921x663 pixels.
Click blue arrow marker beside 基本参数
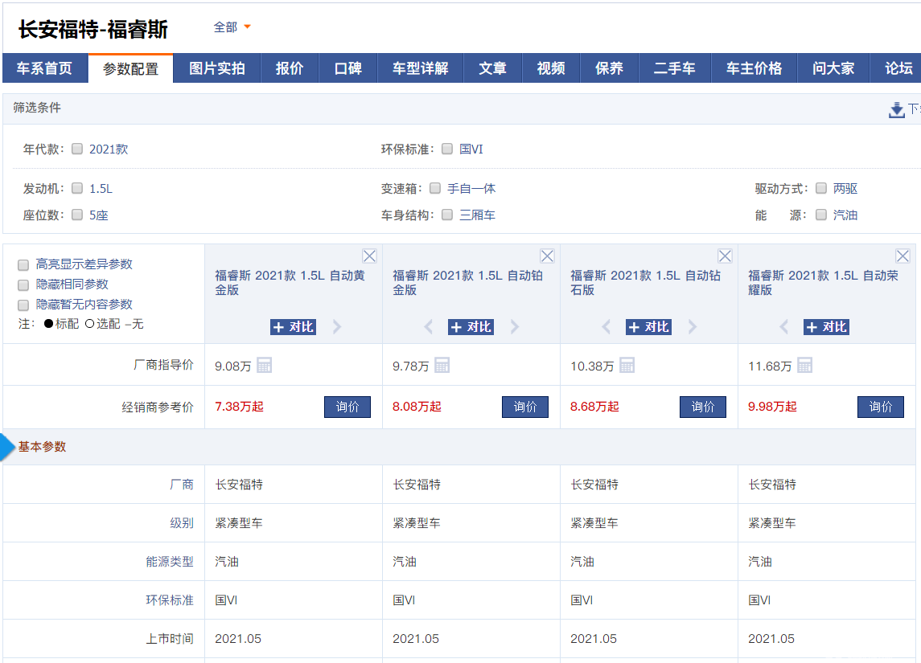[7, 447]
